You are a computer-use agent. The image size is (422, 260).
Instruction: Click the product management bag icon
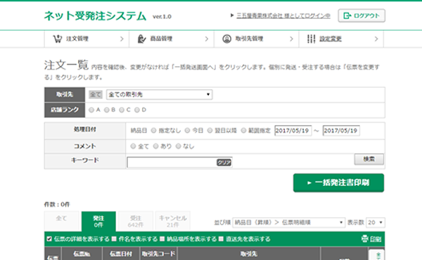(141, 39)
